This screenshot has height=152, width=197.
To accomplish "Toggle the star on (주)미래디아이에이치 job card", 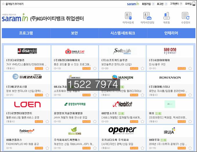I will click(x=95, y=68).
